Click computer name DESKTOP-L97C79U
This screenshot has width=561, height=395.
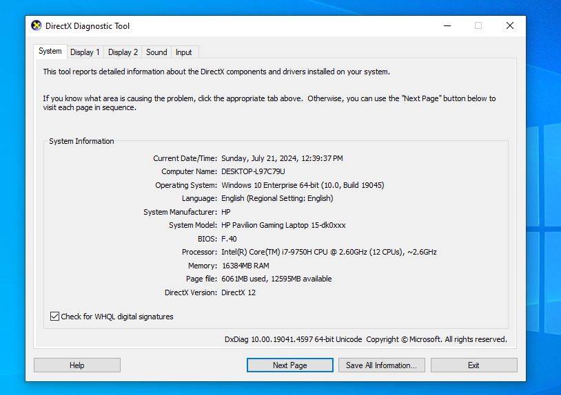[x=254, y=171]
